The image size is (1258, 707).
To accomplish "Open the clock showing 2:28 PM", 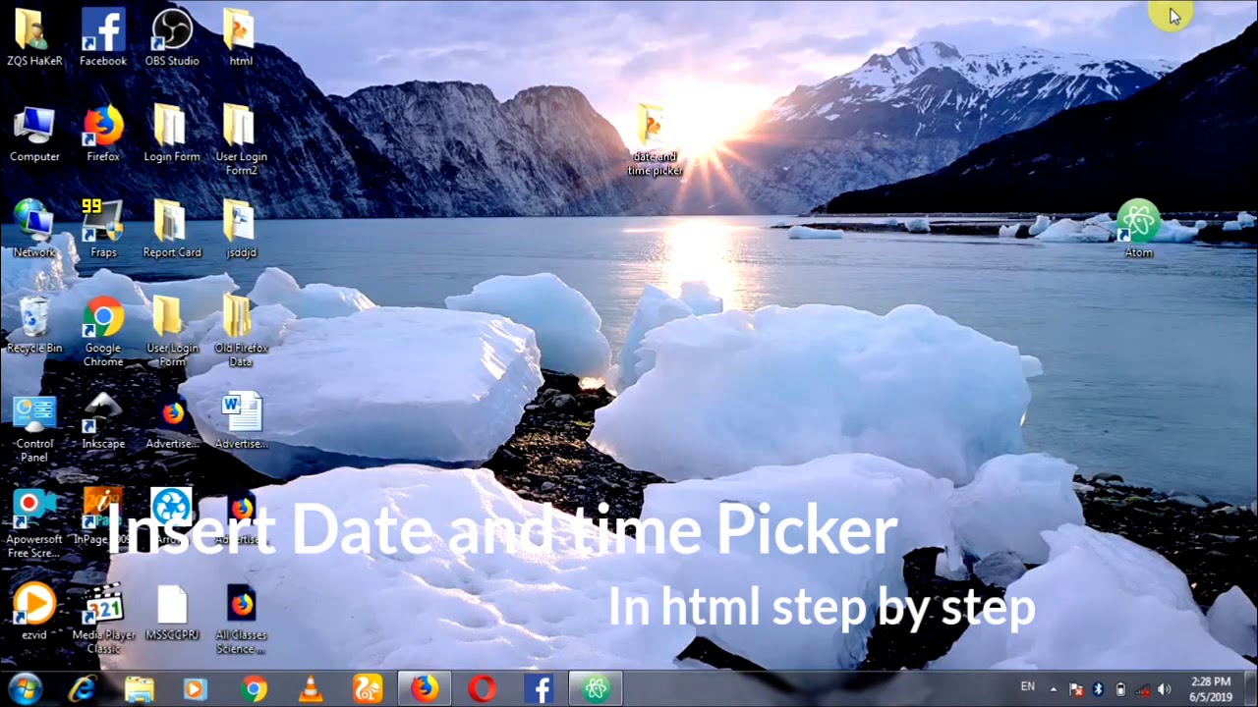I will (x=1210, y=688).
